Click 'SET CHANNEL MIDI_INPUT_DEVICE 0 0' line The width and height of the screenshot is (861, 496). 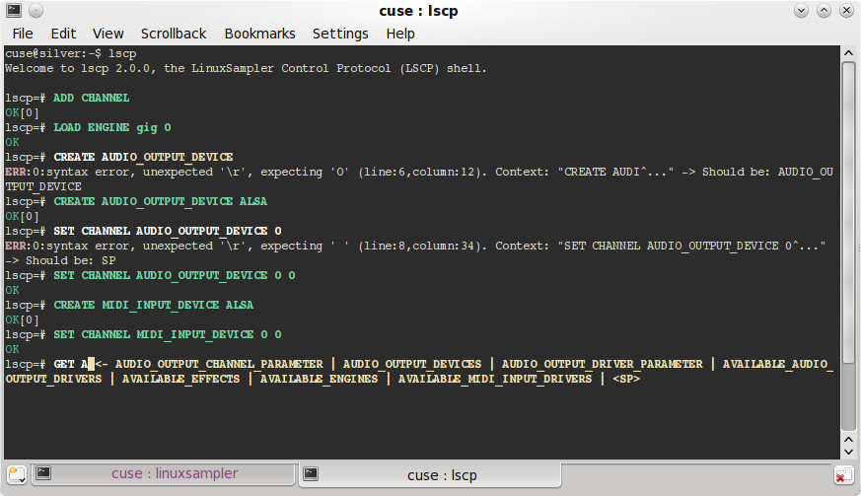[x=168, y=334]
